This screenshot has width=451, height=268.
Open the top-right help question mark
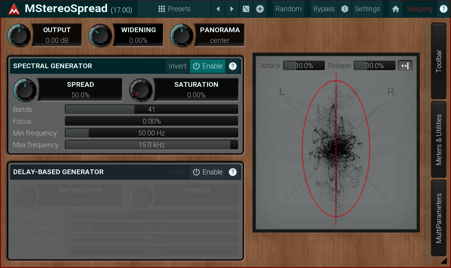pyautogui.click(x=443, y=9)
